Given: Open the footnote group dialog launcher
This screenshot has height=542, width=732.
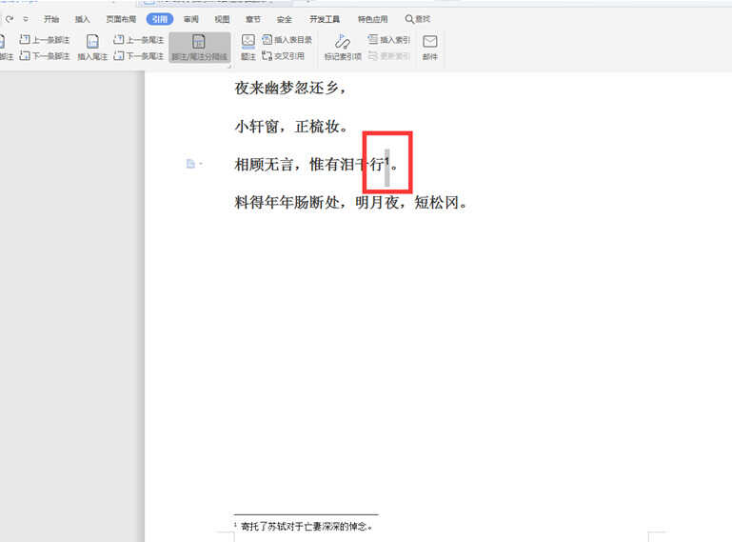Looking at the screenshot, I should coord(229,68).
